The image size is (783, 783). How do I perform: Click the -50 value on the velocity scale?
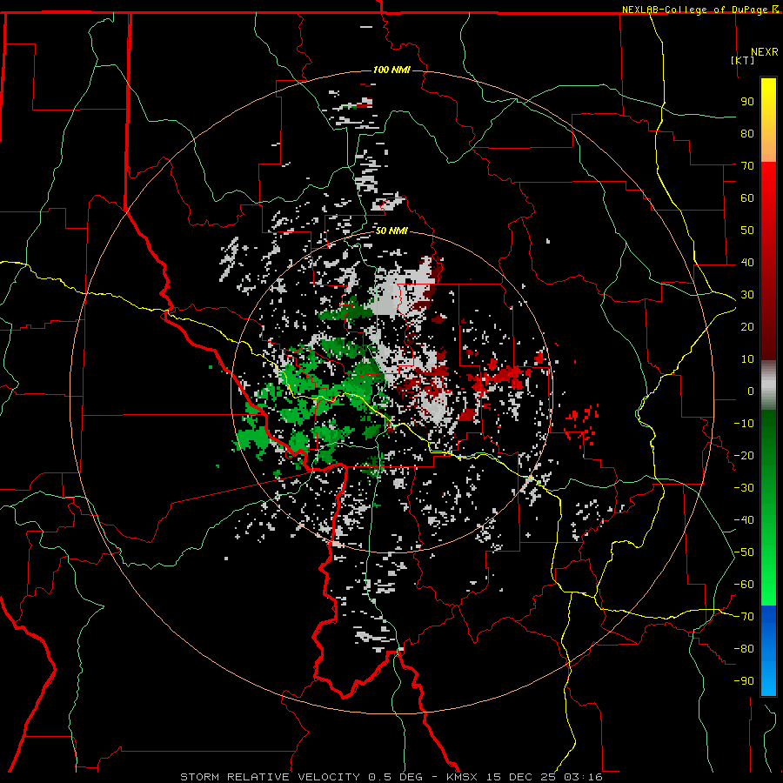click(744, 552)
